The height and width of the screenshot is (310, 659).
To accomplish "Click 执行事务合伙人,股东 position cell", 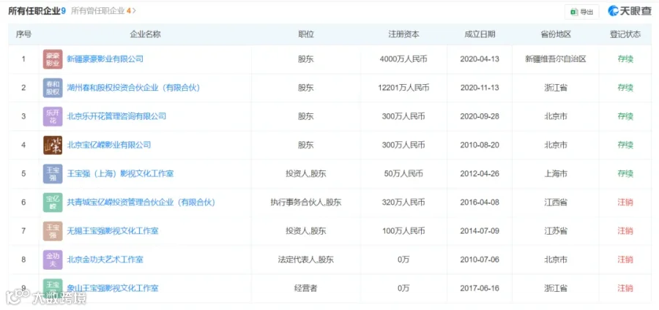I will pos(306,203).
